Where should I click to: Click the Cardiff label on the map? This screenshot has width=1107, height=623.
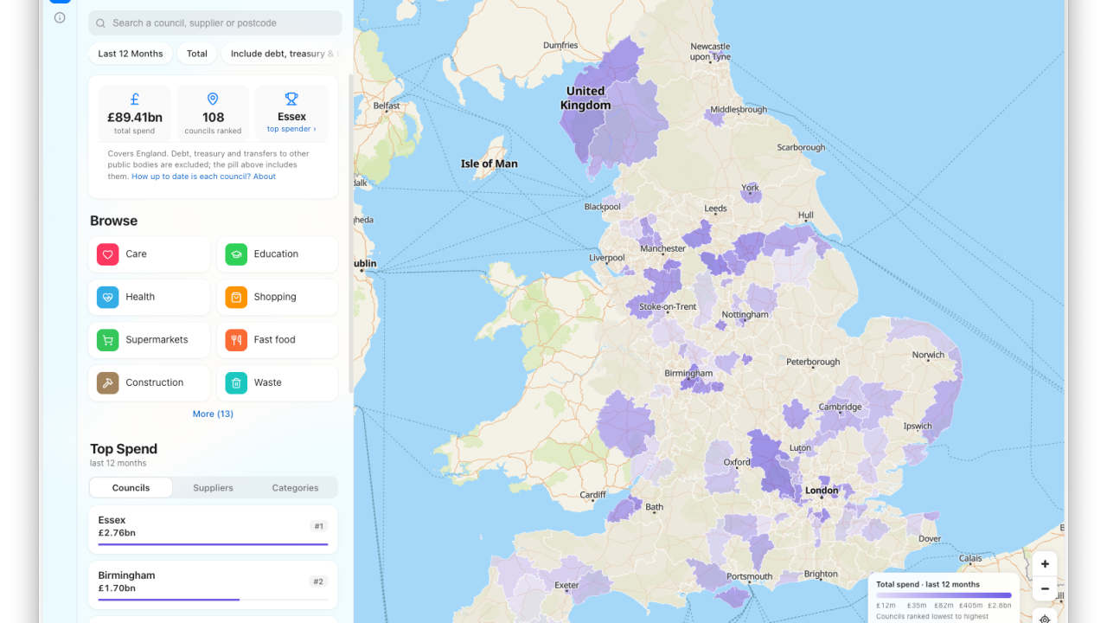point(593,496)
